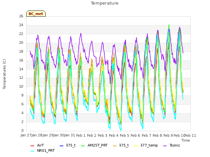Select the Jan 29 x-axis tick label
210x157 pixels.
click(48, 135)
